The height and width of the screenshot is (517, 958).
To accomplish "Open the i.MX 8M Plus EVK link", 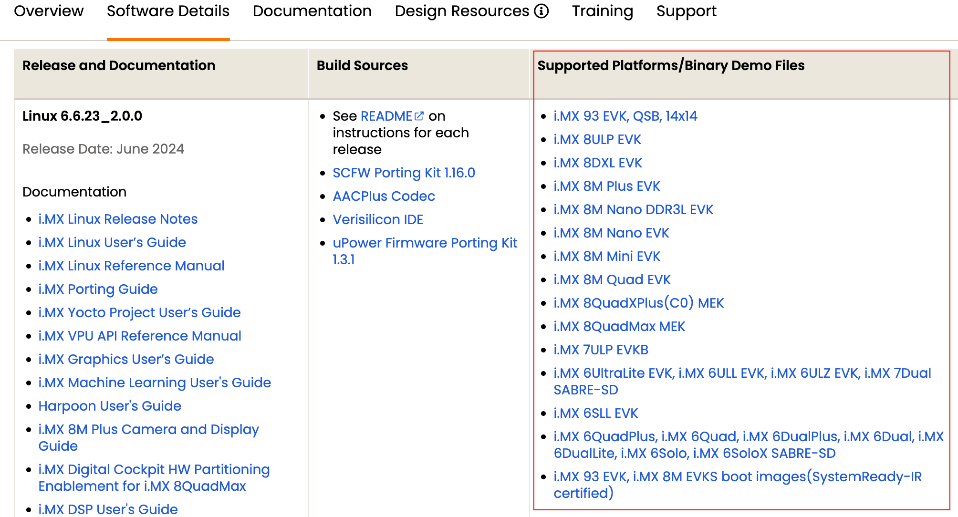I will point(606,186).
